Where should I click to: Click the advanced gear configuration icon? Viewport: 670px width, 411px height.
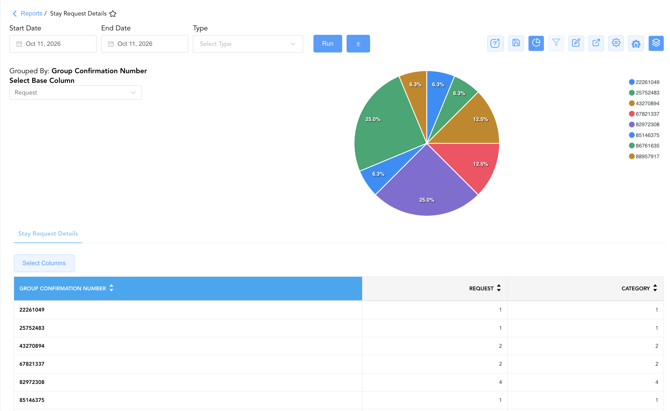point(636,43)
